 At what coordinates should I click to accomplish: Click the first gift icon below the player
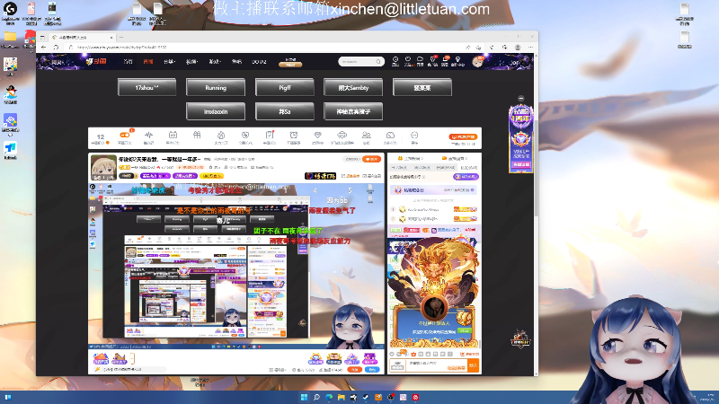tap(101, 358)
